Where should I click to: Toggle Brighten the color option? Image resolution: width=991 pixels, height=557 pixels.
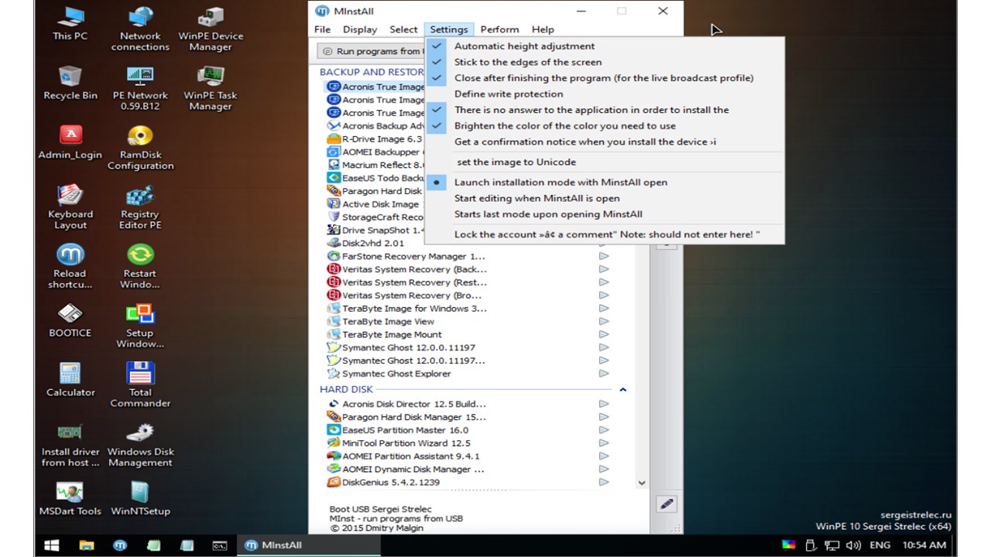(604, 125)
